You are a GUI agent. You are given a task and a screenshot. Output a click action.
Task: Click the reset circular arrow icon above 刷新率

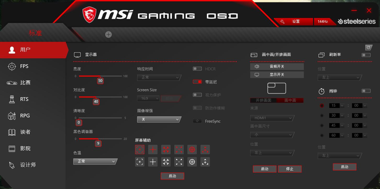(369, 47)
